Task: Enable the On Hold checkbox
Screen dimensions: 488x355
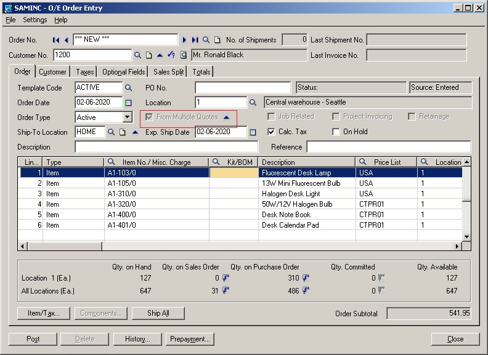Action: [x=336, y=132]
